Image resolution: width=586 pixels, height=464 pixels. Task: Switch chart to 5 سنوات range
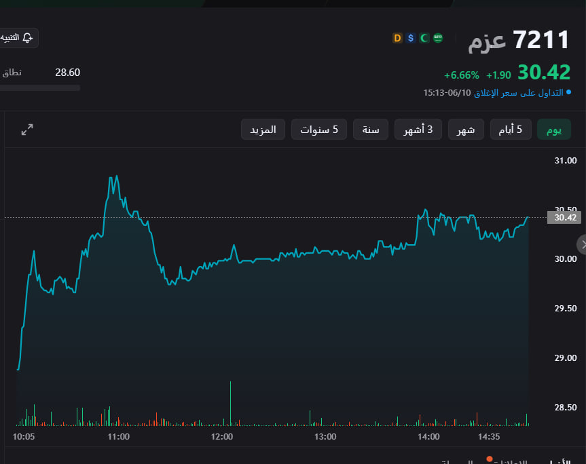(319, 130)
